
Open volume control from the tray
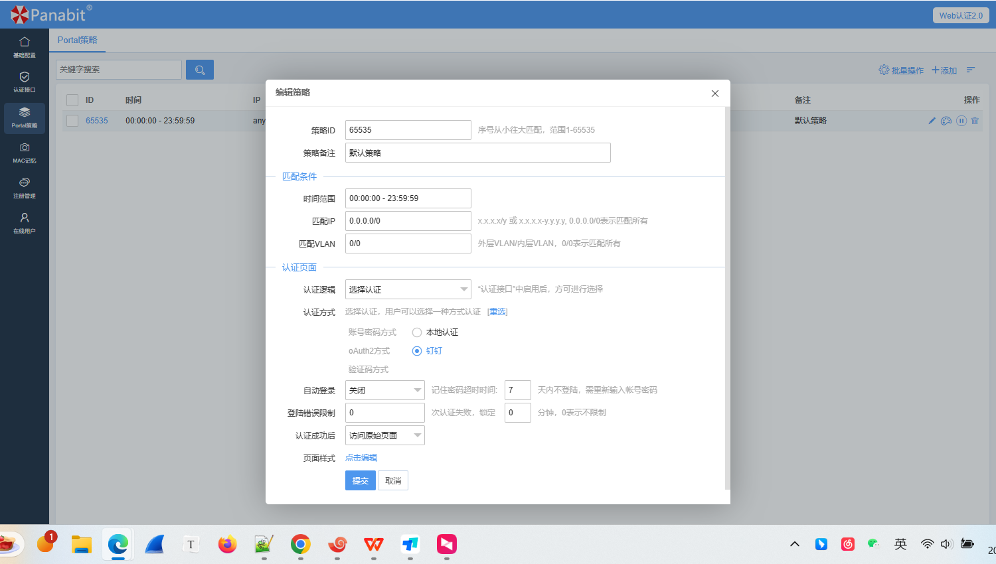pyautogui.click(x=947, y=544)
